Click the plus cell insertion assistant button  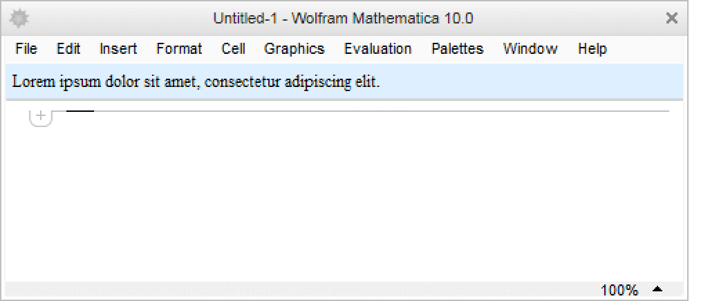point(41,115)
